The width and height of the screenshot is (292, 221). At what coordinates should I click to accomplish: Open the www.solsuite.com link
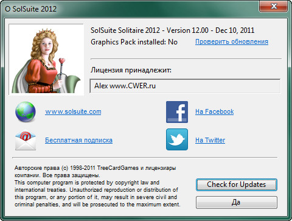click(x=73, y=111)
